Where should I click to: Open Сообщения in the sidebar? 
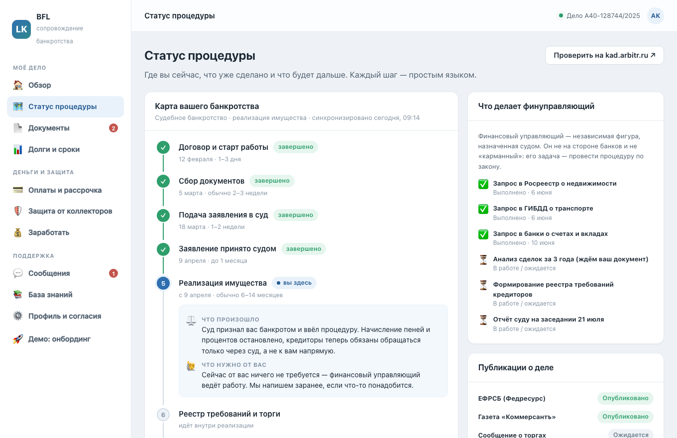click(x=65, y=273)
